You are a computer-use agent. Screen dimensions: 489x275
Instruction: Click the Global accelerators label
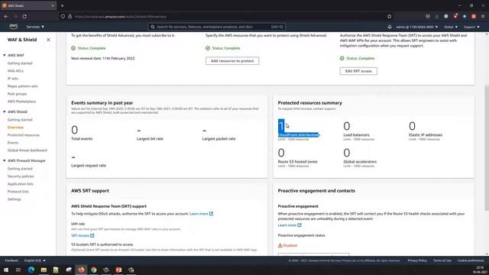(x=360, y=162)
